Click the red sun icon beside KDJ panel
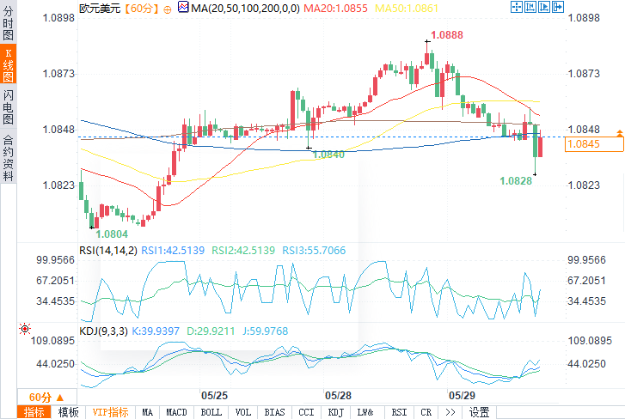This screenshot has width=625, height=419. 25,329
